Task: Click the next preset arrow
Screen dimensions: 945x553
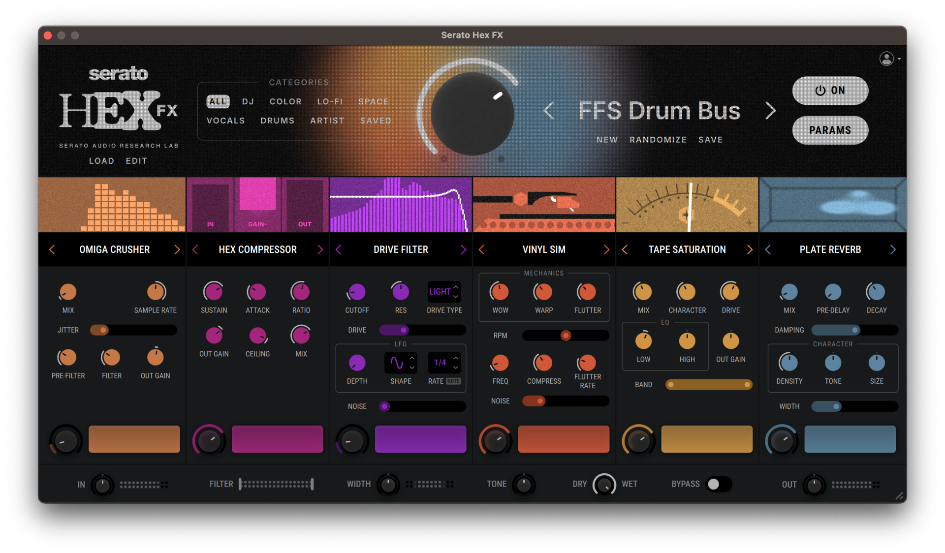Action: point(771,111)
